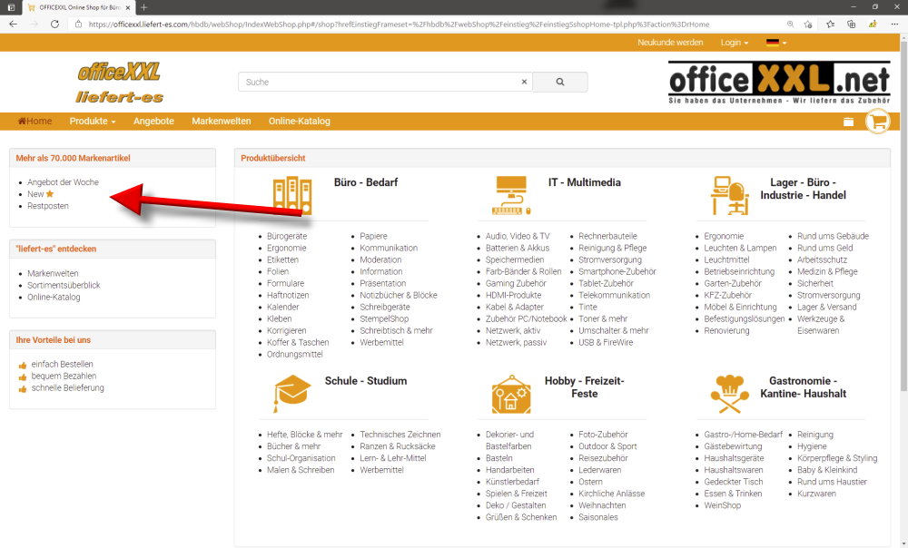908x548 pixels.
Task: Open the German flag language dropdown
Action: tap(776, 43)
